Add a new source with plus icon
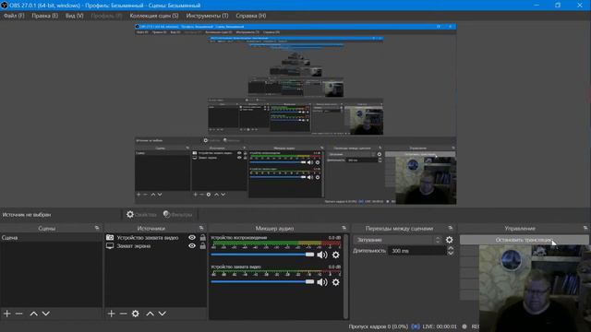 [x=111, y=314]
